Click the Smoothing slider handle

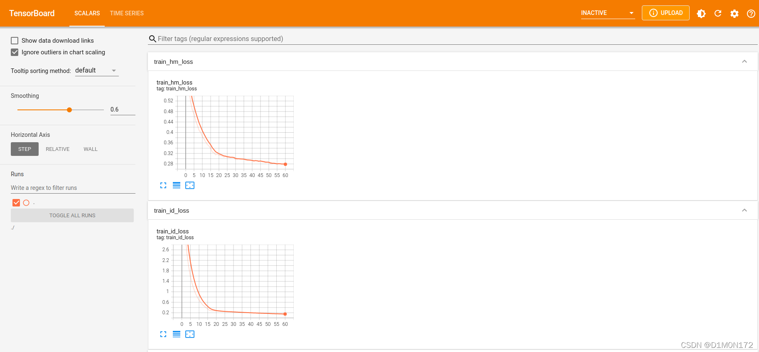[69, 110]
